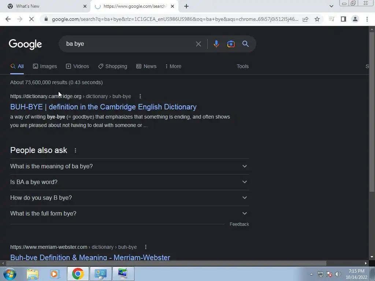Screen dimensions: 375x281
Task: Click Chrome icon in taskbar
Action: (x=78, y=274)
